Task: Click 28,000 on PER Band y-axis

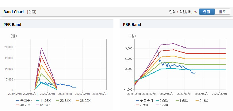Action: click(9, 47)
